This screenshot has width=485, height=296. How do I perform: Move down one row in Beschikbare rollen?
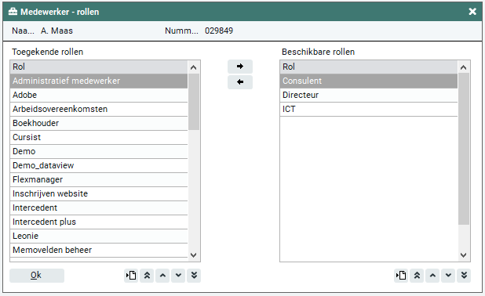[448, 276]
